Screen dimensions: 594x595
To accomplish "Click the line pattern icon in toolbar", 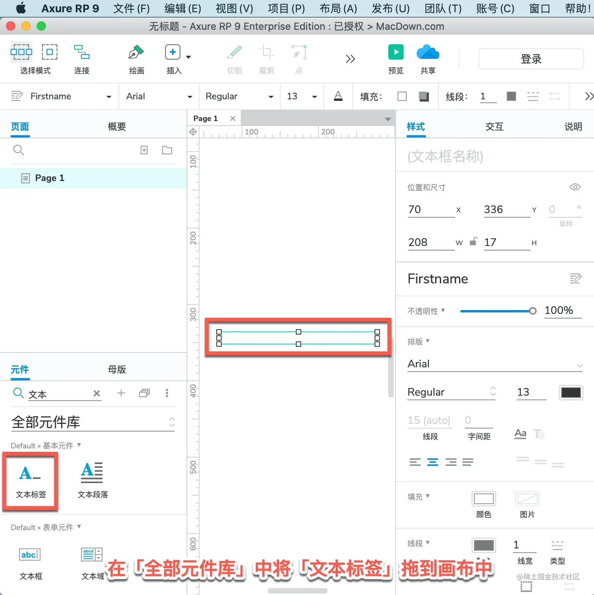I will coord(533,97).
